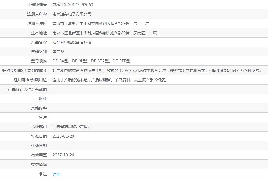Click the 结构及组成/主要组成成分 label
Screen dimensions: 268x181
coord(24,70)
